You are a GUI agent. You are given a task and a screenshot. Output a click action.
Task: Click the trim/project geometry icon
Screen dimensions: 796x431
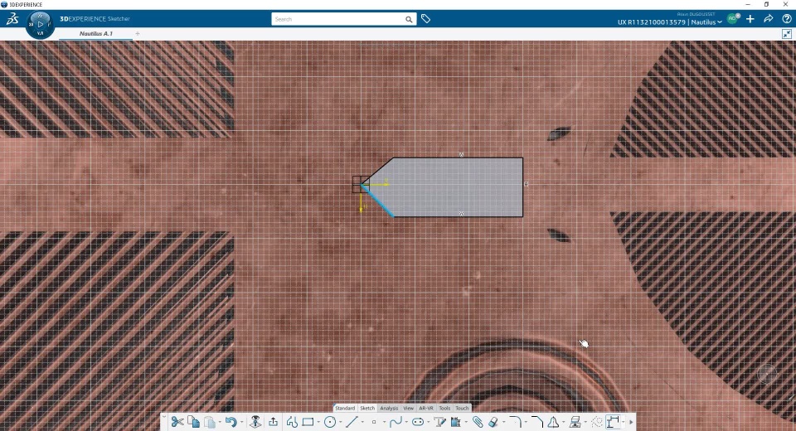[x=455, y=422]
